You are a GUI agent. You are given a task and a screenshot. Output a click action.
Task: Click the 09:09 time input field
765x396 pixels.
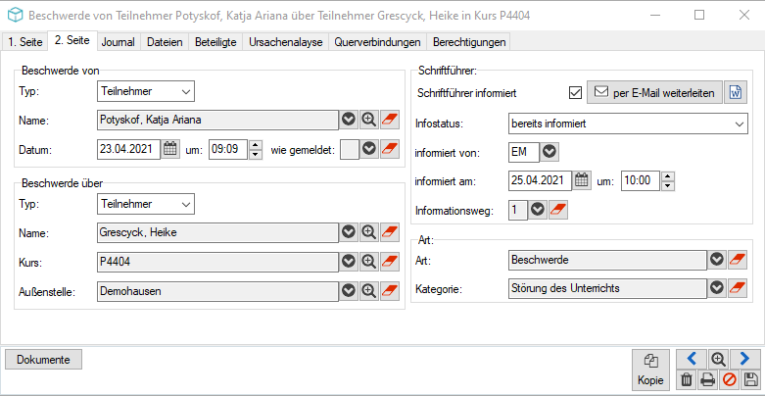pyautogui.click(x=229, y=149)
